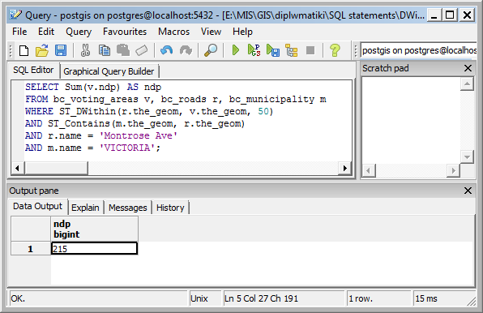Select the Explain tab

pyautogui.click(x=85, y=208)
